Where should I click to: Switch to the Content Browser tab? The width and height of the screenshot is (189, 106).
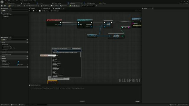(26, 3)
